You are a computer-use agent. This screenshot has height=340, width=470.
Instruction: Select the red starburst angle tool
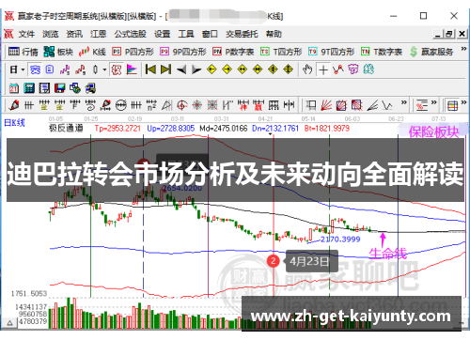pyautogui.click(x=196, y=105)
